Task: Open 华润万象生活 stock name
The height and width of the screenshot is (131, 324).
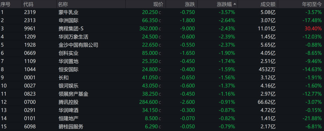Action: pyautogui.click(x=73, y=37)
